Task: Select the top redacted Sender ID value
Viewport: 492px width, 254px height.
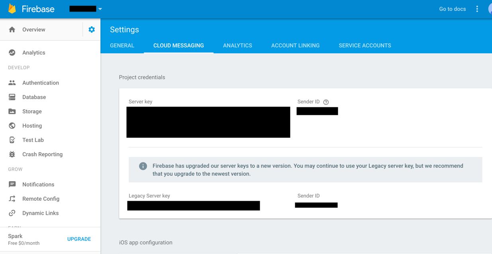Action: 317,111
